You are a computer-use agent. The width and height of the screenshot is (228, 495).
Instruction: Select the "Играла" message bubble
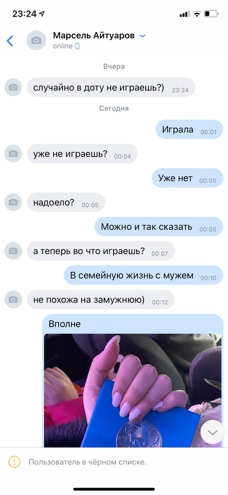pyautogui.click(x=189, y=130)
